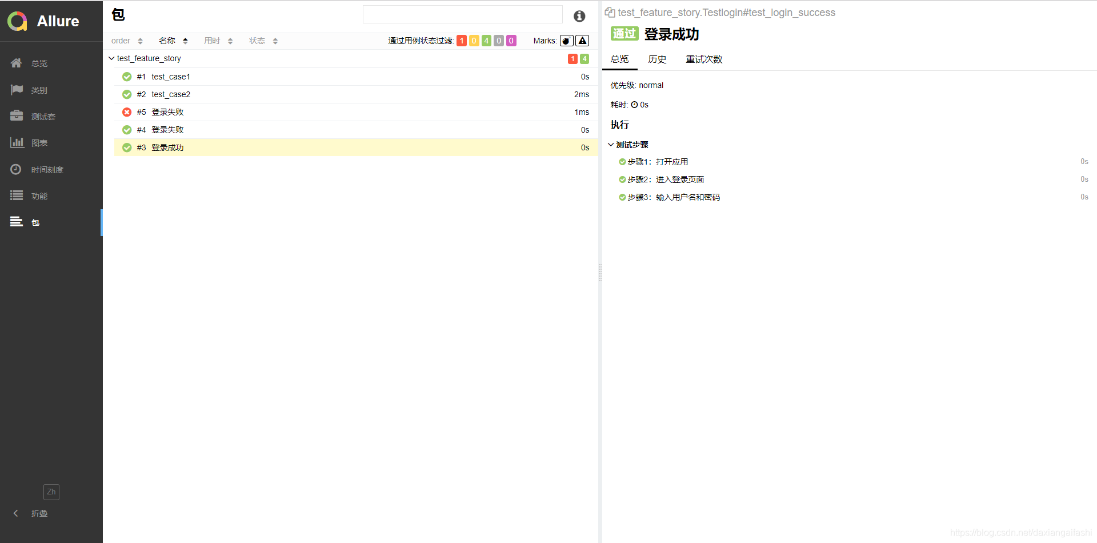This screenshot has height=543, width=1097.
Task: Open the 包 packages icon in sidebar
Action: (x=17, y=222)
